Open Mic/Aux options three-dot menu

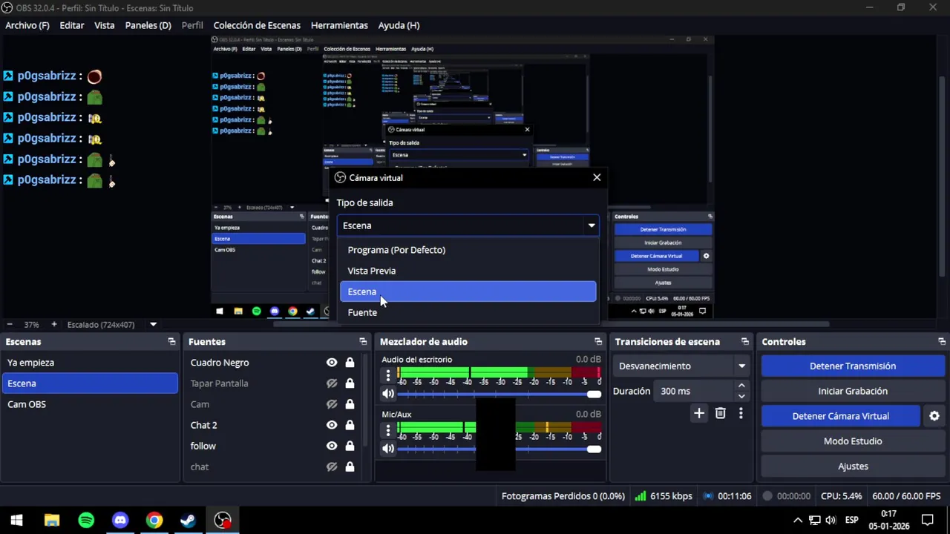tap(387, 431)
